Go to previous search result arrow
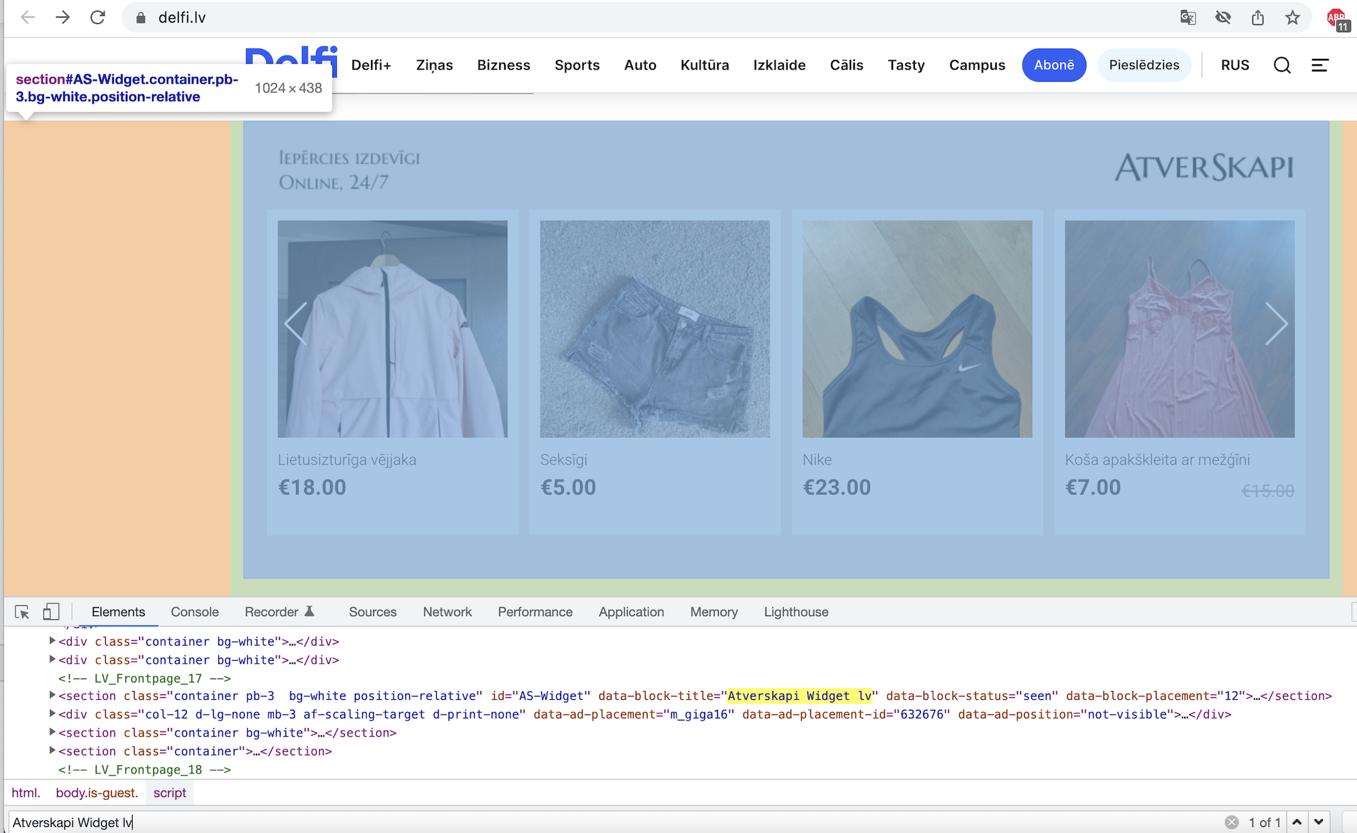This screenshot has width=1357, height=833. [1297, 822]
